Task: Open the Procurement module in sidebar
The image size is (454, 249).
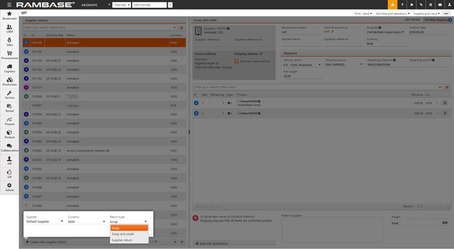Action: coord(9,55)
